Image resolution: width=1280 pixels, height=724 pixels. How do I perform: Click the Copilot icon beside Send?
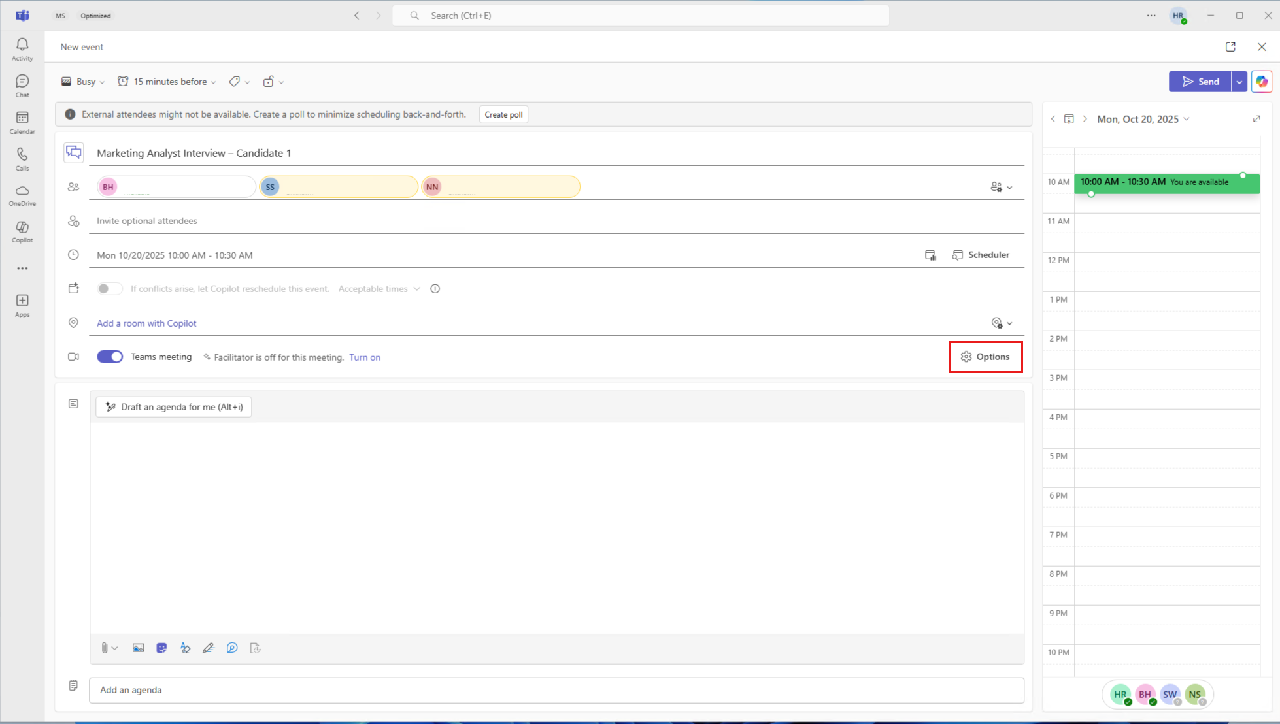[1262, 82]
